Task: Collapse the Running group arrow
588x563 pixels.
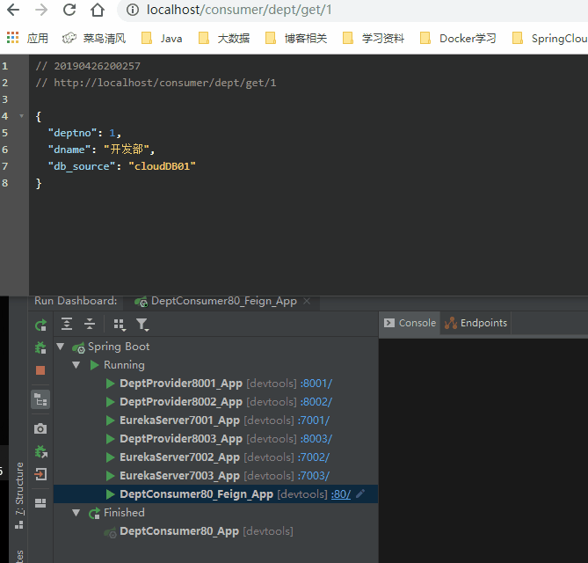Action: click(76, 365)
